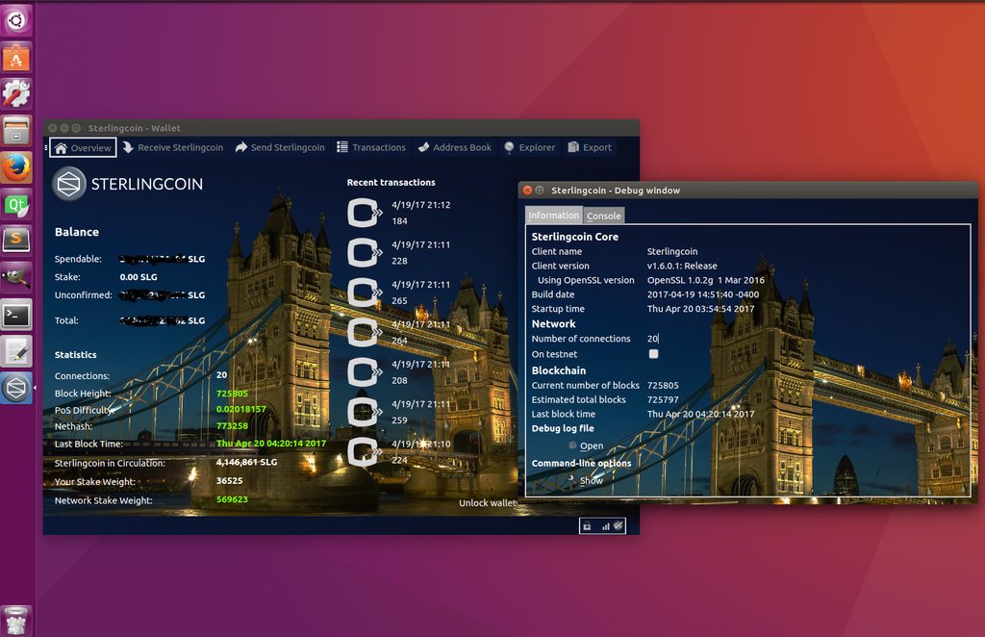This screenshot has height=637, width=985.
Task: Open Qt Creator from the dock
Action: coord(16,205)
